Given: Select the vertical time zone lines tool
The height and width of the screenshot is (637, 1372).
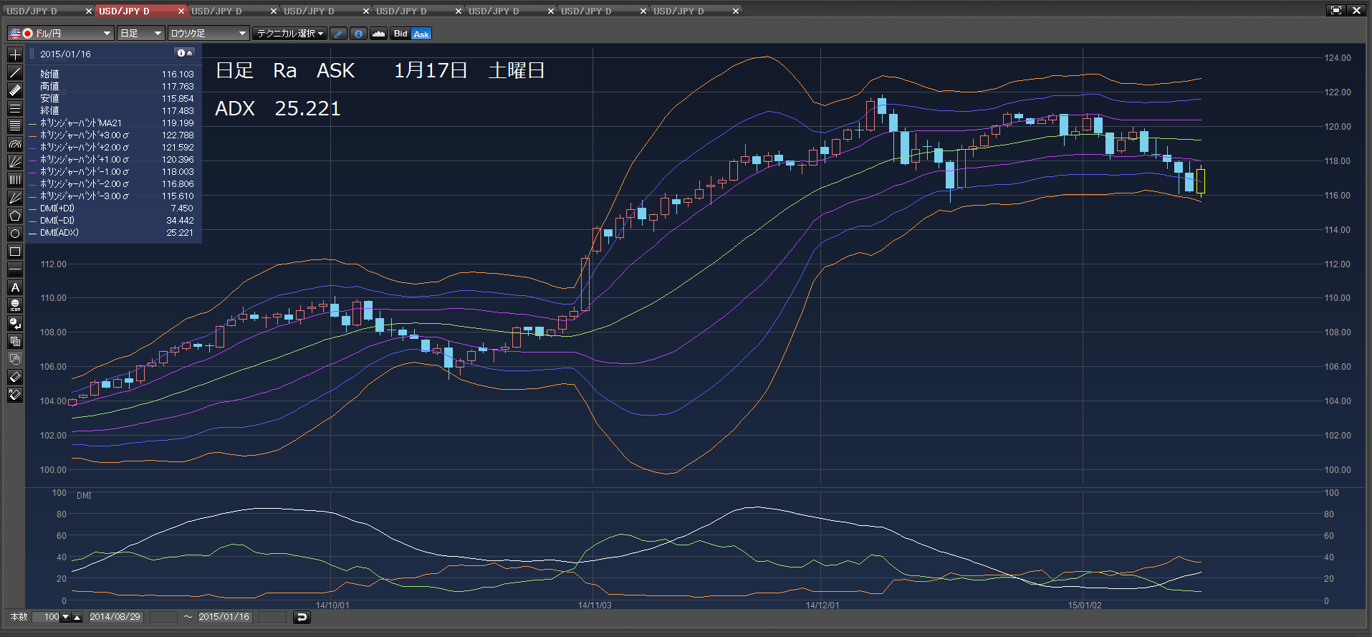Looking at the screenshot, I should coord(15,180).
